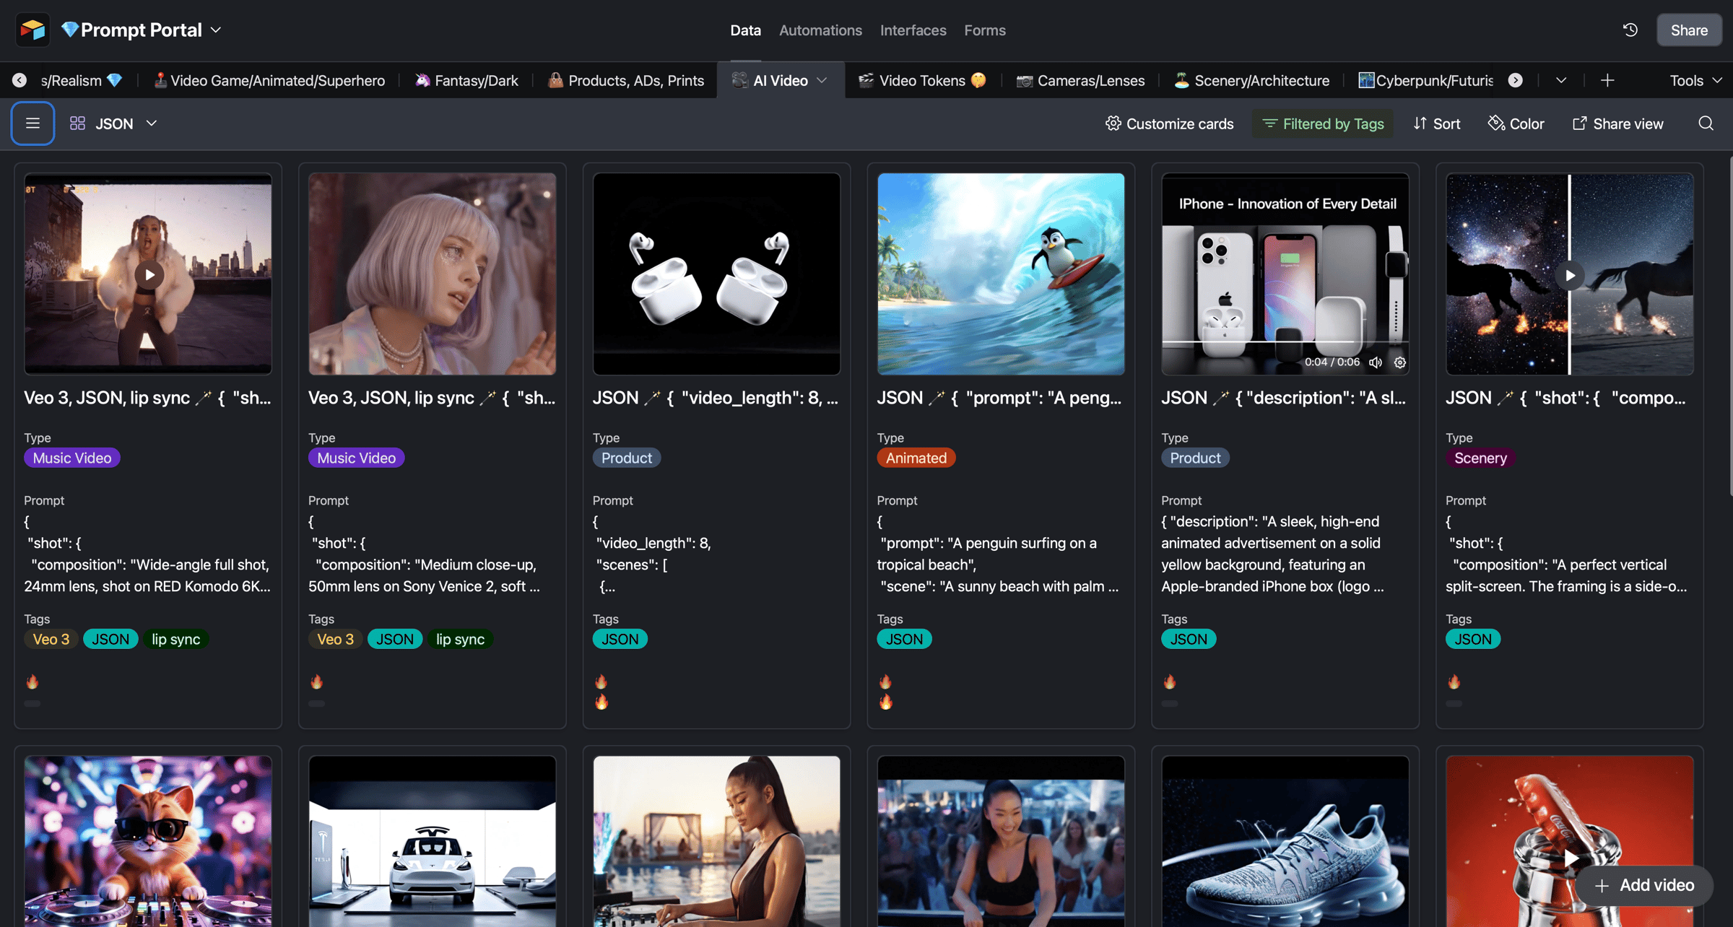Open the Color options
Viewport: 1733px width, 927px height.
1516,123
